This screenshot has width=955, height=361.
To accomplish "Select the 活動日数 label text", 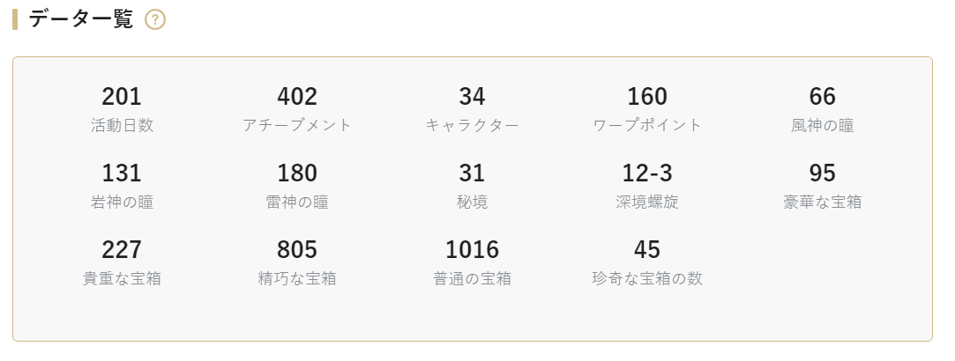I will (122, 125).
